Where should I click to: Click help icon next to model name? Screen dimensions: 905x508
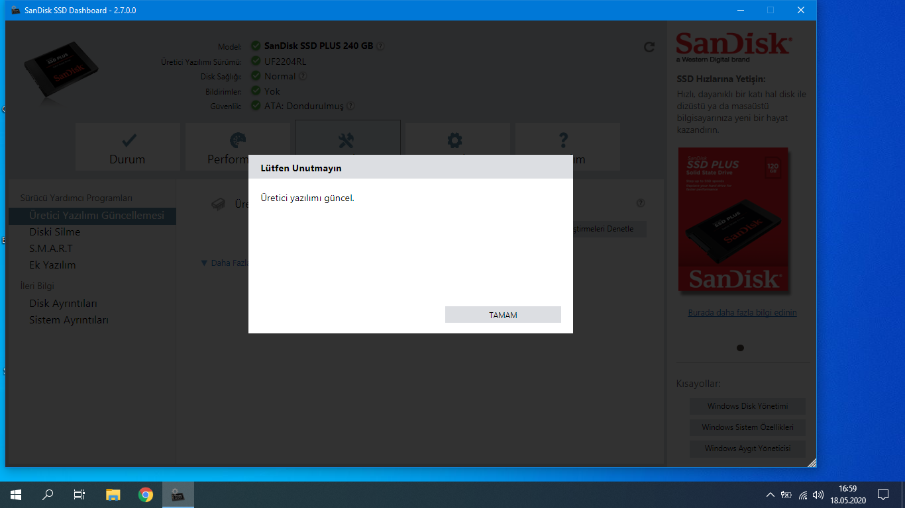click(380, 46)
